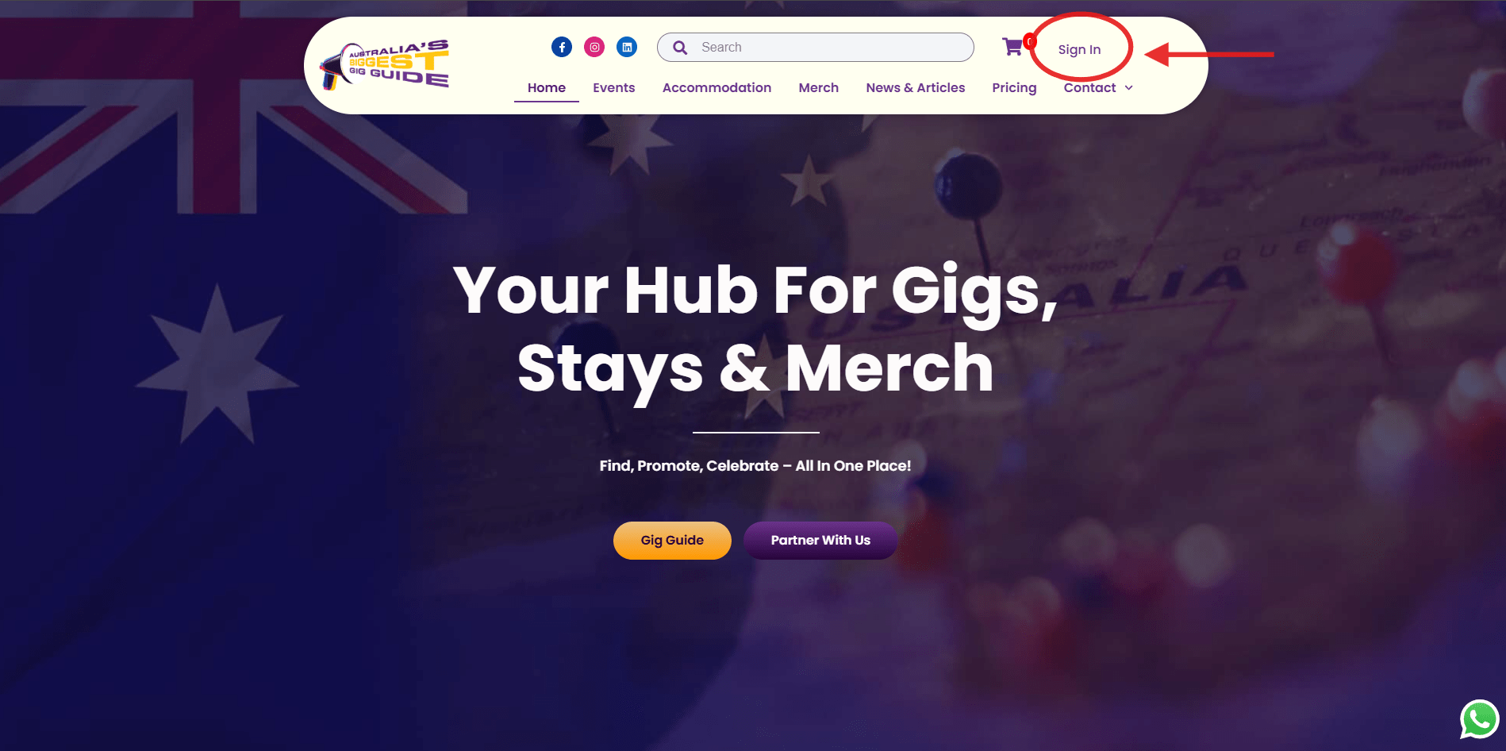Viewport: 1506px width, 751px height.
Task: Open News & Articles
Action: [916, 88]
